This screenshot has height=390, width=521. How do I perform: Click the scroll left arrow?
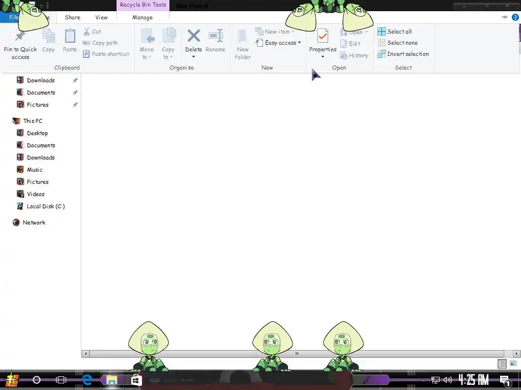(x=85, y=353)
